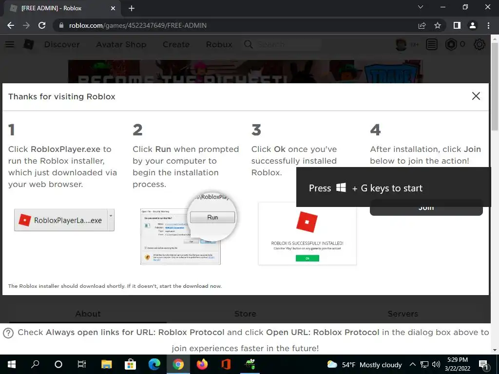This screenshot has height=374, width=499.
Task: Open Chrome three-dot menu
Action: pyautogui.click(x=488, y=25)
